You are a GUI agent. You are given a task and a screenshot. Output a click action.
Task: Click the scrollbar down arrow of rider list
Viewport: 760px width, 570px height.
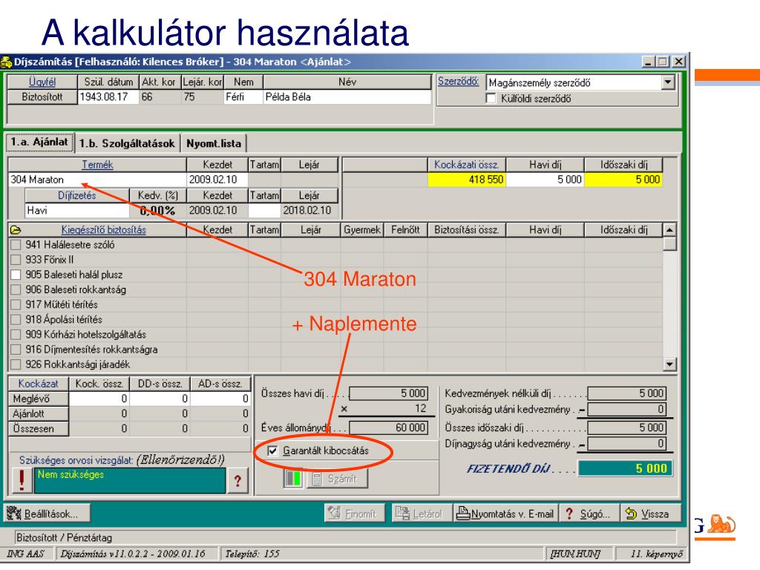[669, 364]
